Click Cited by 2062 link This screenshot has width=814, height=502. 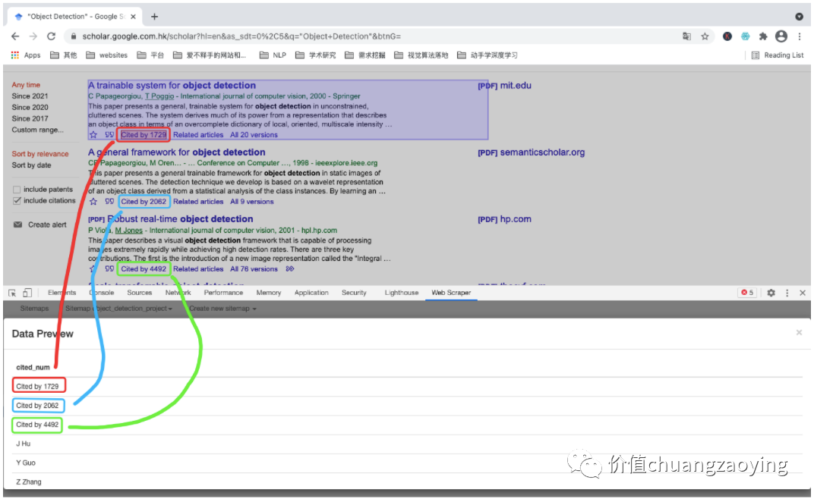click(x=144, y=202)
